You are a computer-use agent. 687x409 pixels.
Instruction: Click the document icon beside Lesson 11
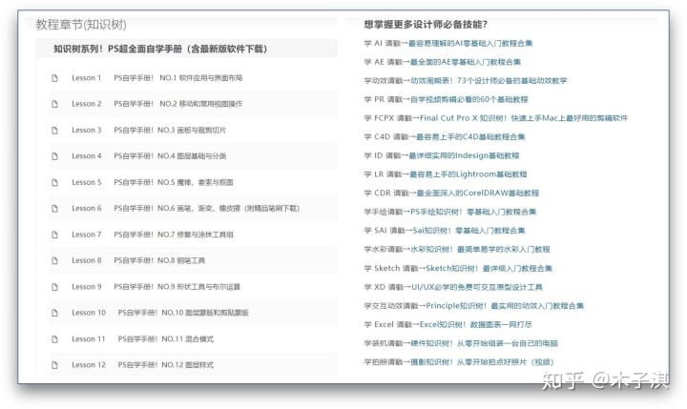[x=54, y=339]
